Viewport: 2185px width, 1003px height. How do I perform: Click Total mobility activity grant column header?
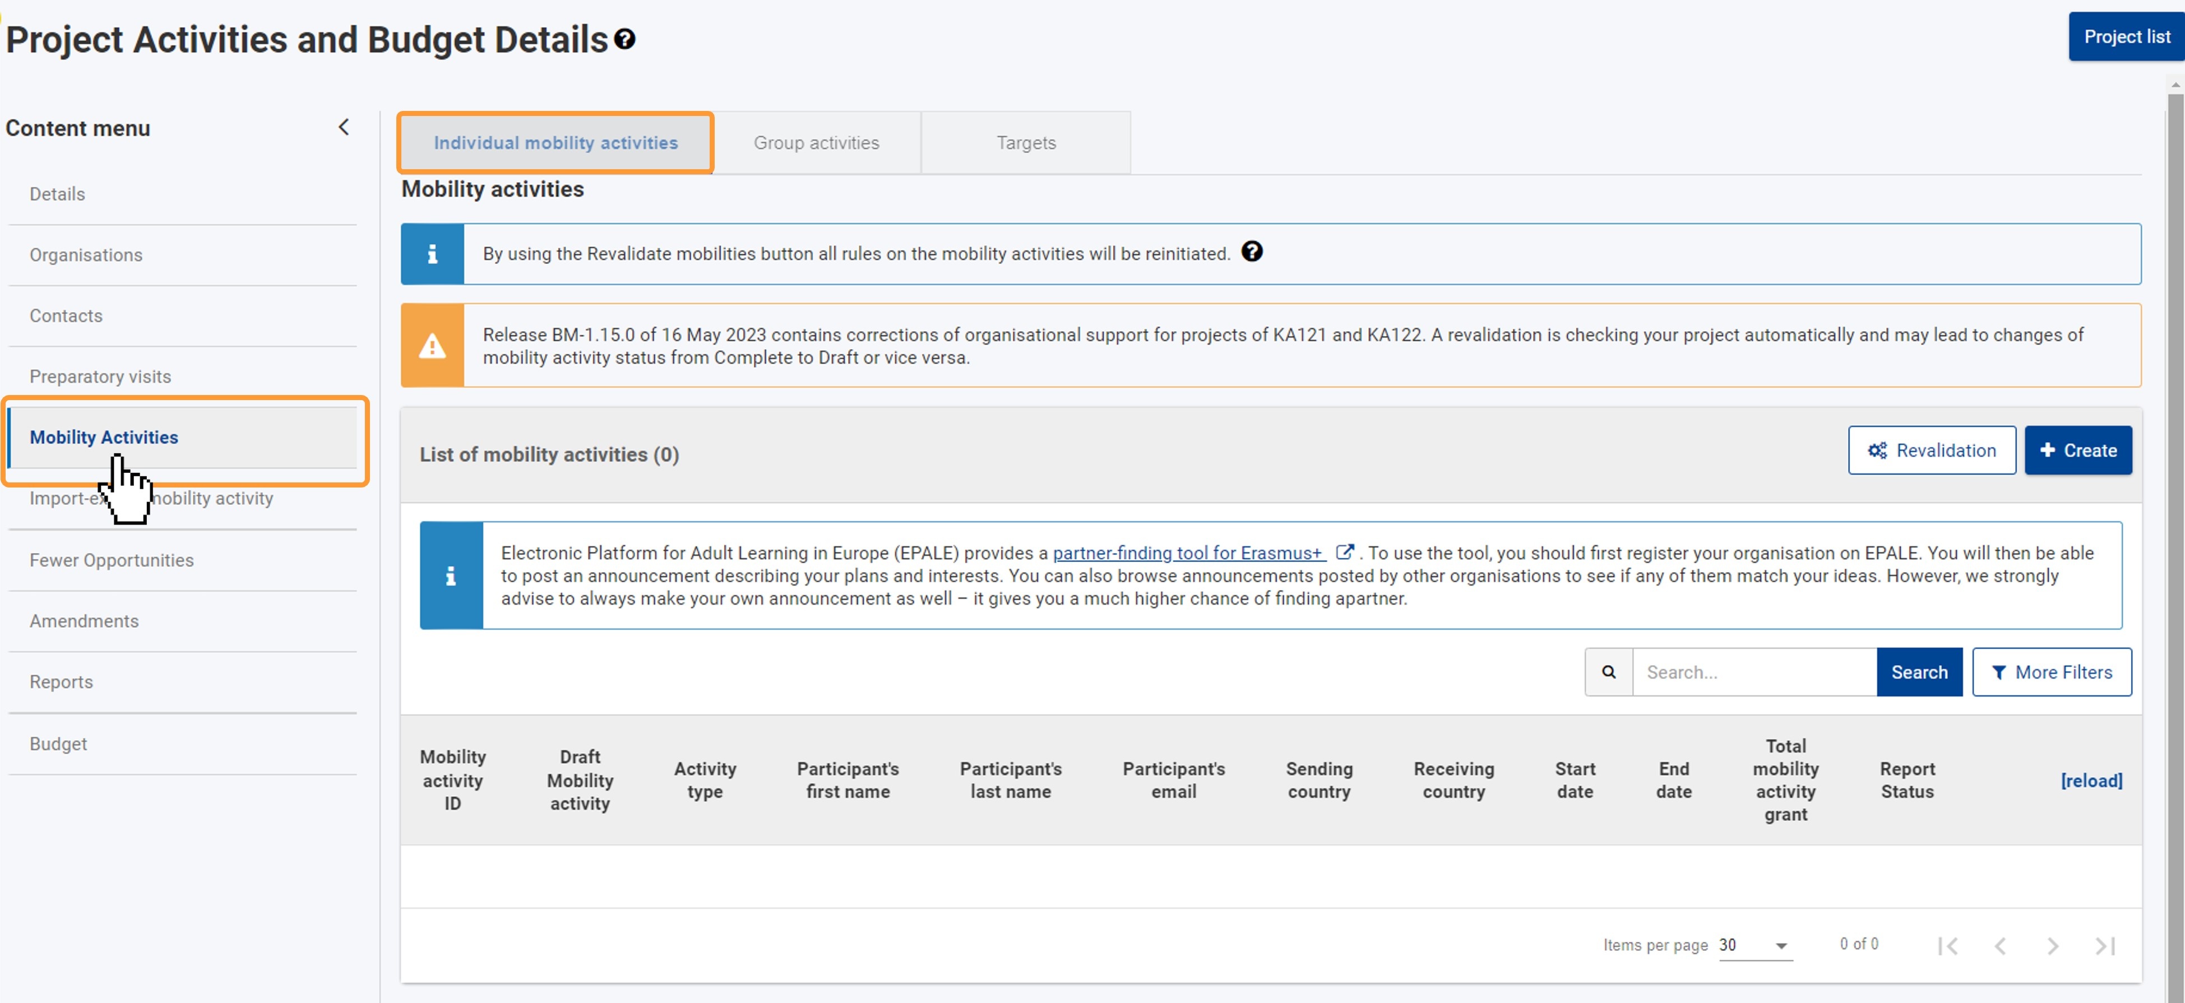coord(1785,780)
